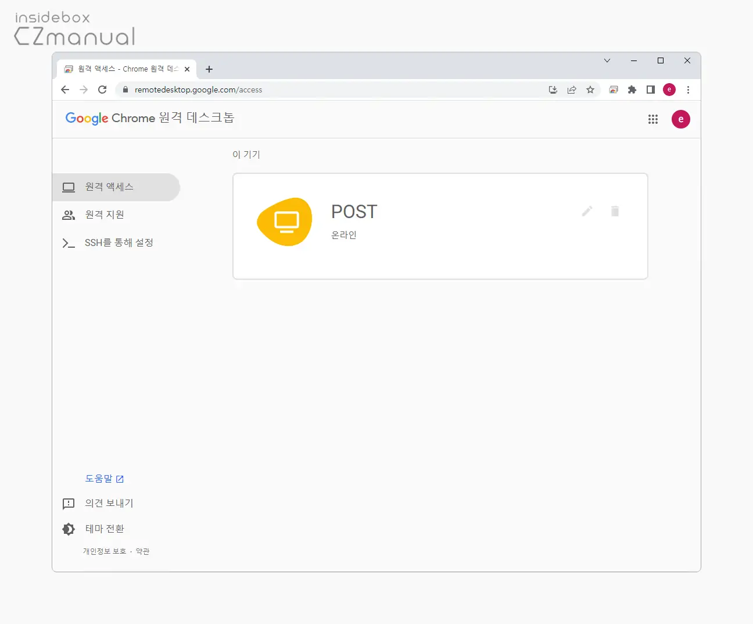Click the 원격 액세스 - Chrome browser tab
The height and width of the screenshot is (624, 753).
[127, 69]
